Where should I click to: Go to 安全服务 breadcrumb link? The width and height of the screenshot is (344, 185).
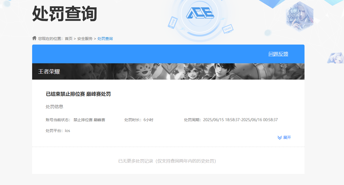click(85, 39)
